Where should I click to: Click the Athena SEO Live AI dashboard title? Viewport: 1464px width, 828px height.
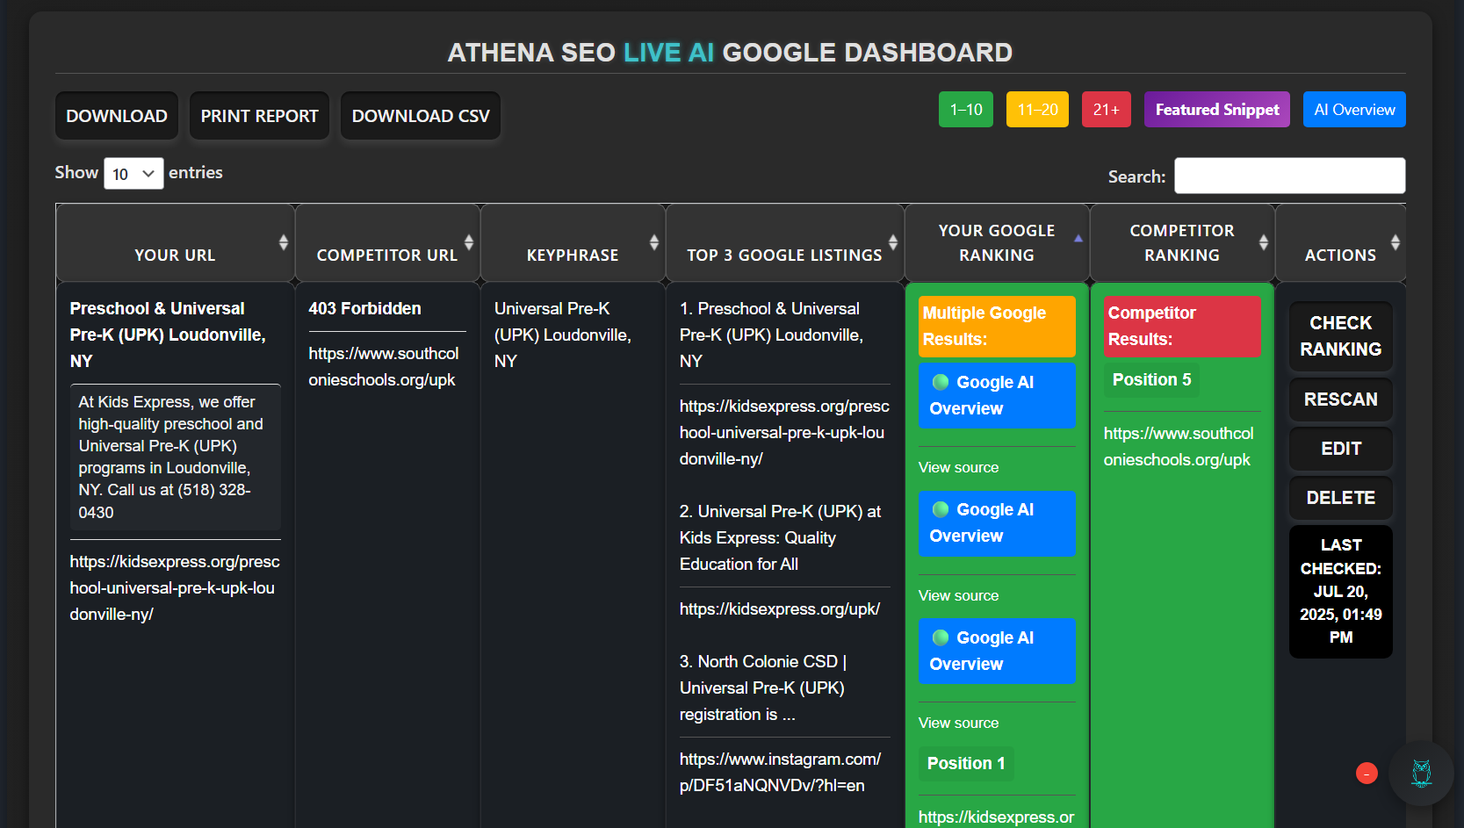pos(730,53)
